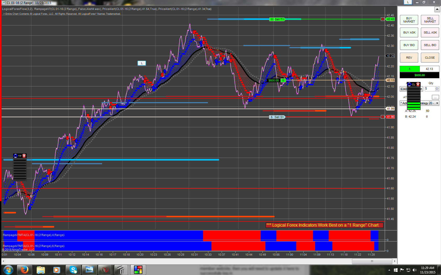Click the BUY MARKET button
Viewport: 441px width, 275px height.
[409, 20]
